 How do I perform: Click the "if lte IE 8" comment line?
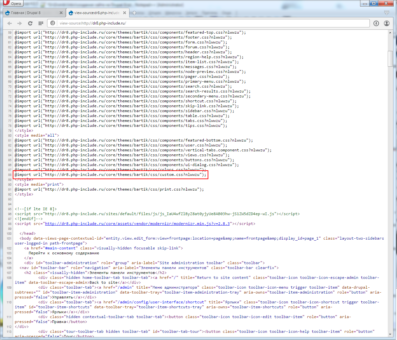[x=36, y=209]
